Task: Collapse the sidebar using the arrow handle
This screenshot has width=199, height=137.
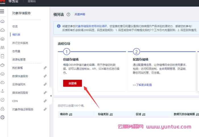Action: click(x=51, y=96)
